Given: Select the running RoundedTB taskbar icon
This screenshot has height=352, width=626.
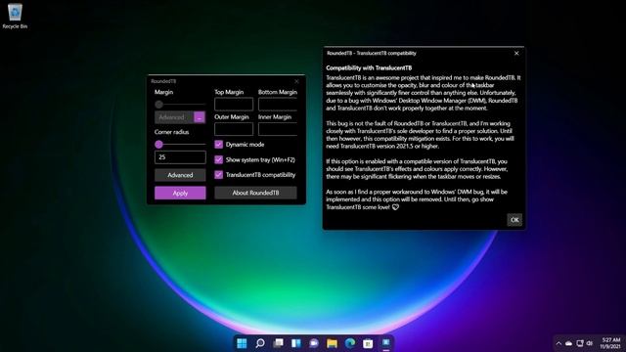Looking at the screenshot, I should pos(386,343).
